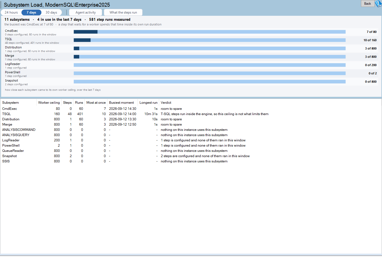The width and height of the screenshot is (382, 270).
Task: Click the Snapshot chart label
Action: pyautogui.click(x=11, y=81)
